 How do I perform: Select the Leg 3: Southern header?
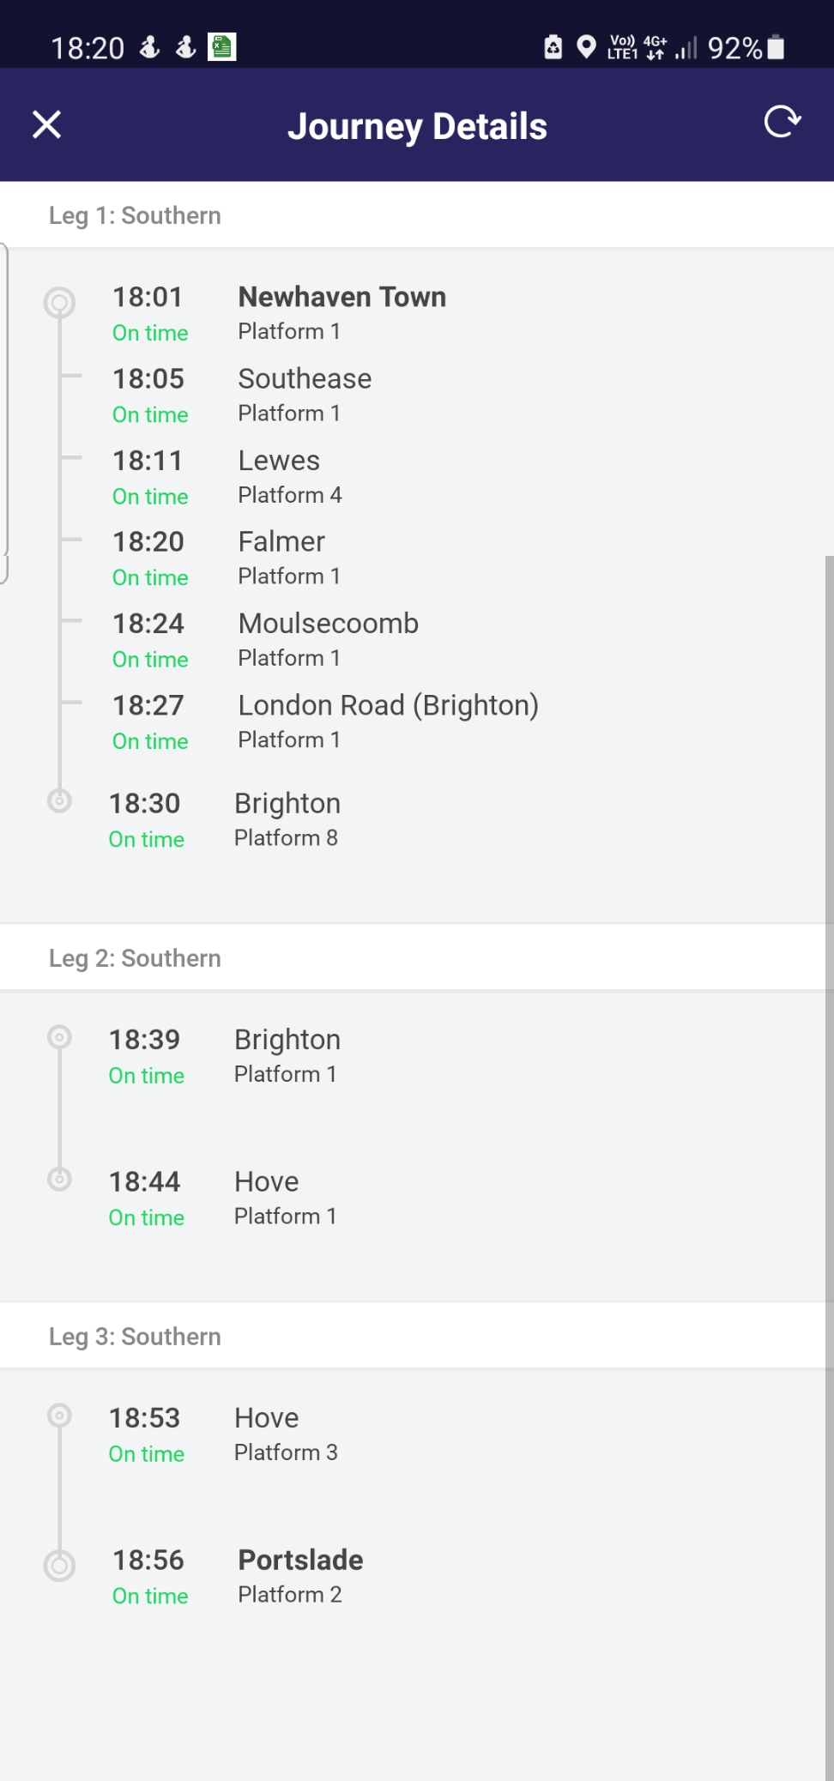point(135,1337)
